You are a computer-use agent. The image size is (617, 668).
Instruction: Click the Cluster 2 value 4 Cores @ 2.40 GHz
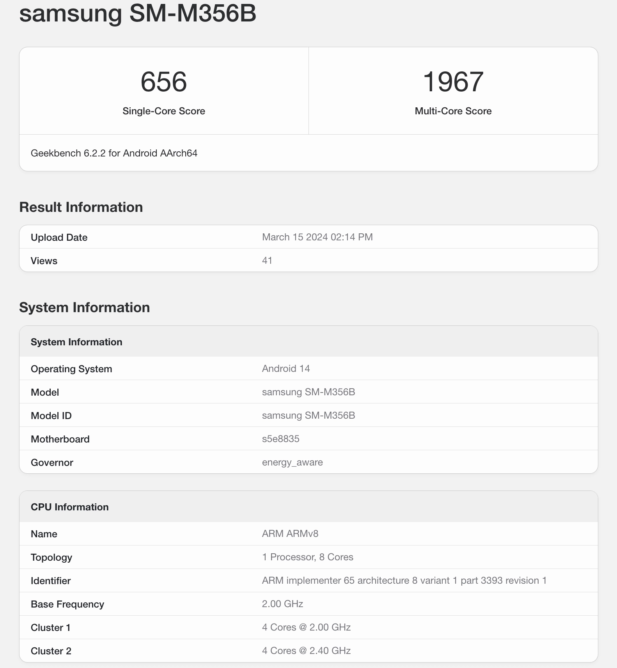pos(306,651)
